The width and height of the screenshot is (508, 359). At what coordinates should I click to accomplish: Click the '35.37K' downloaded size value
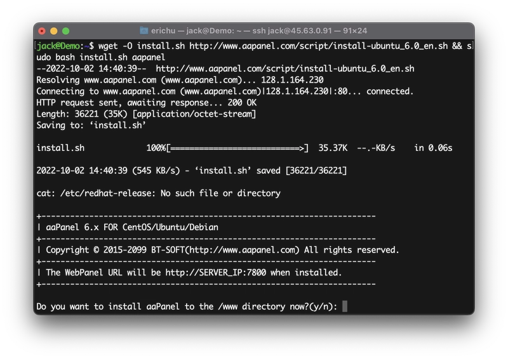tap(333, 148)
